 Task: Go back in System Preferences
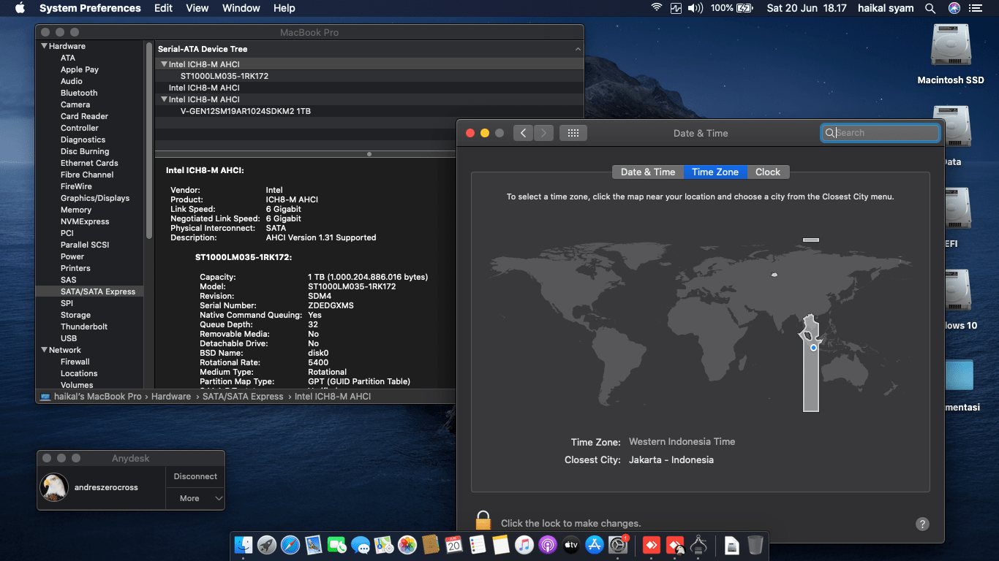click(523, 133)
